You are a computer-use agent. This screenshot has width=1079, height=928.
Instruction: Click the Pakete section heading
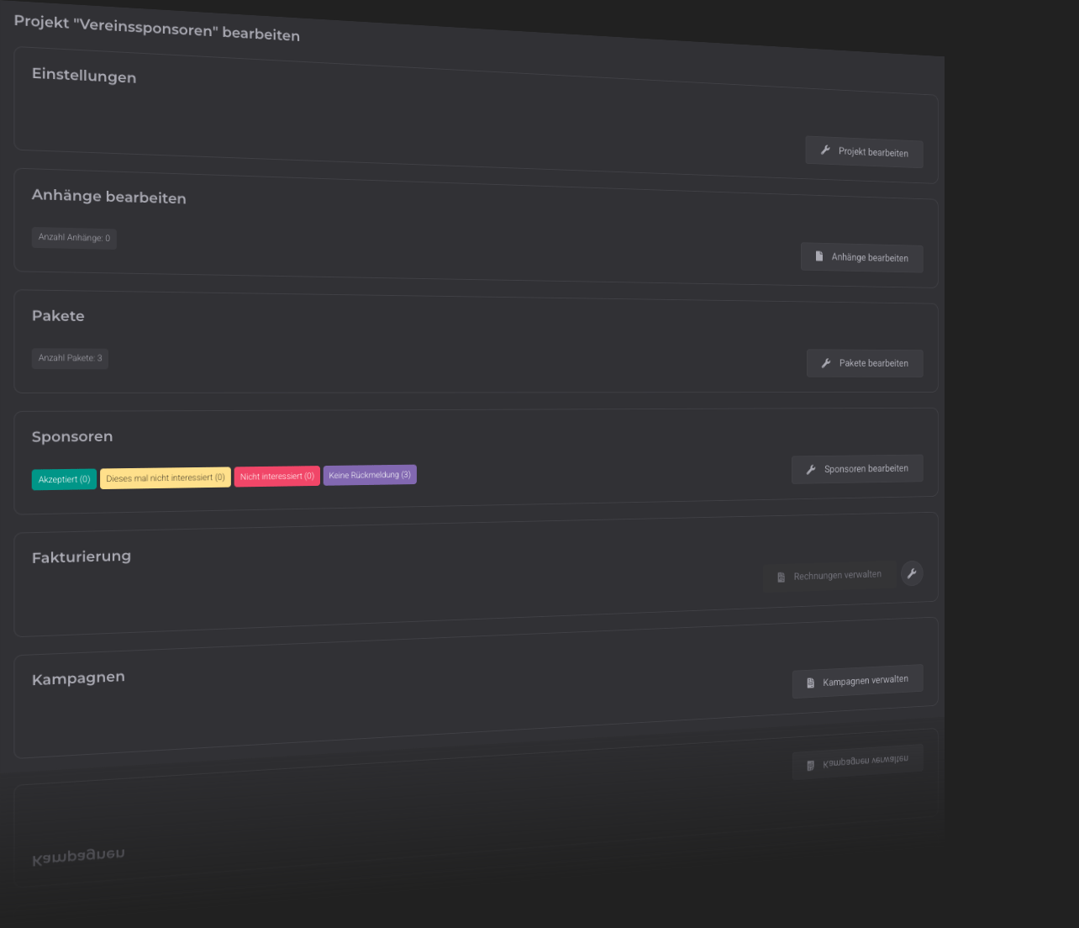pyautogui.click(x=58, y=316)
